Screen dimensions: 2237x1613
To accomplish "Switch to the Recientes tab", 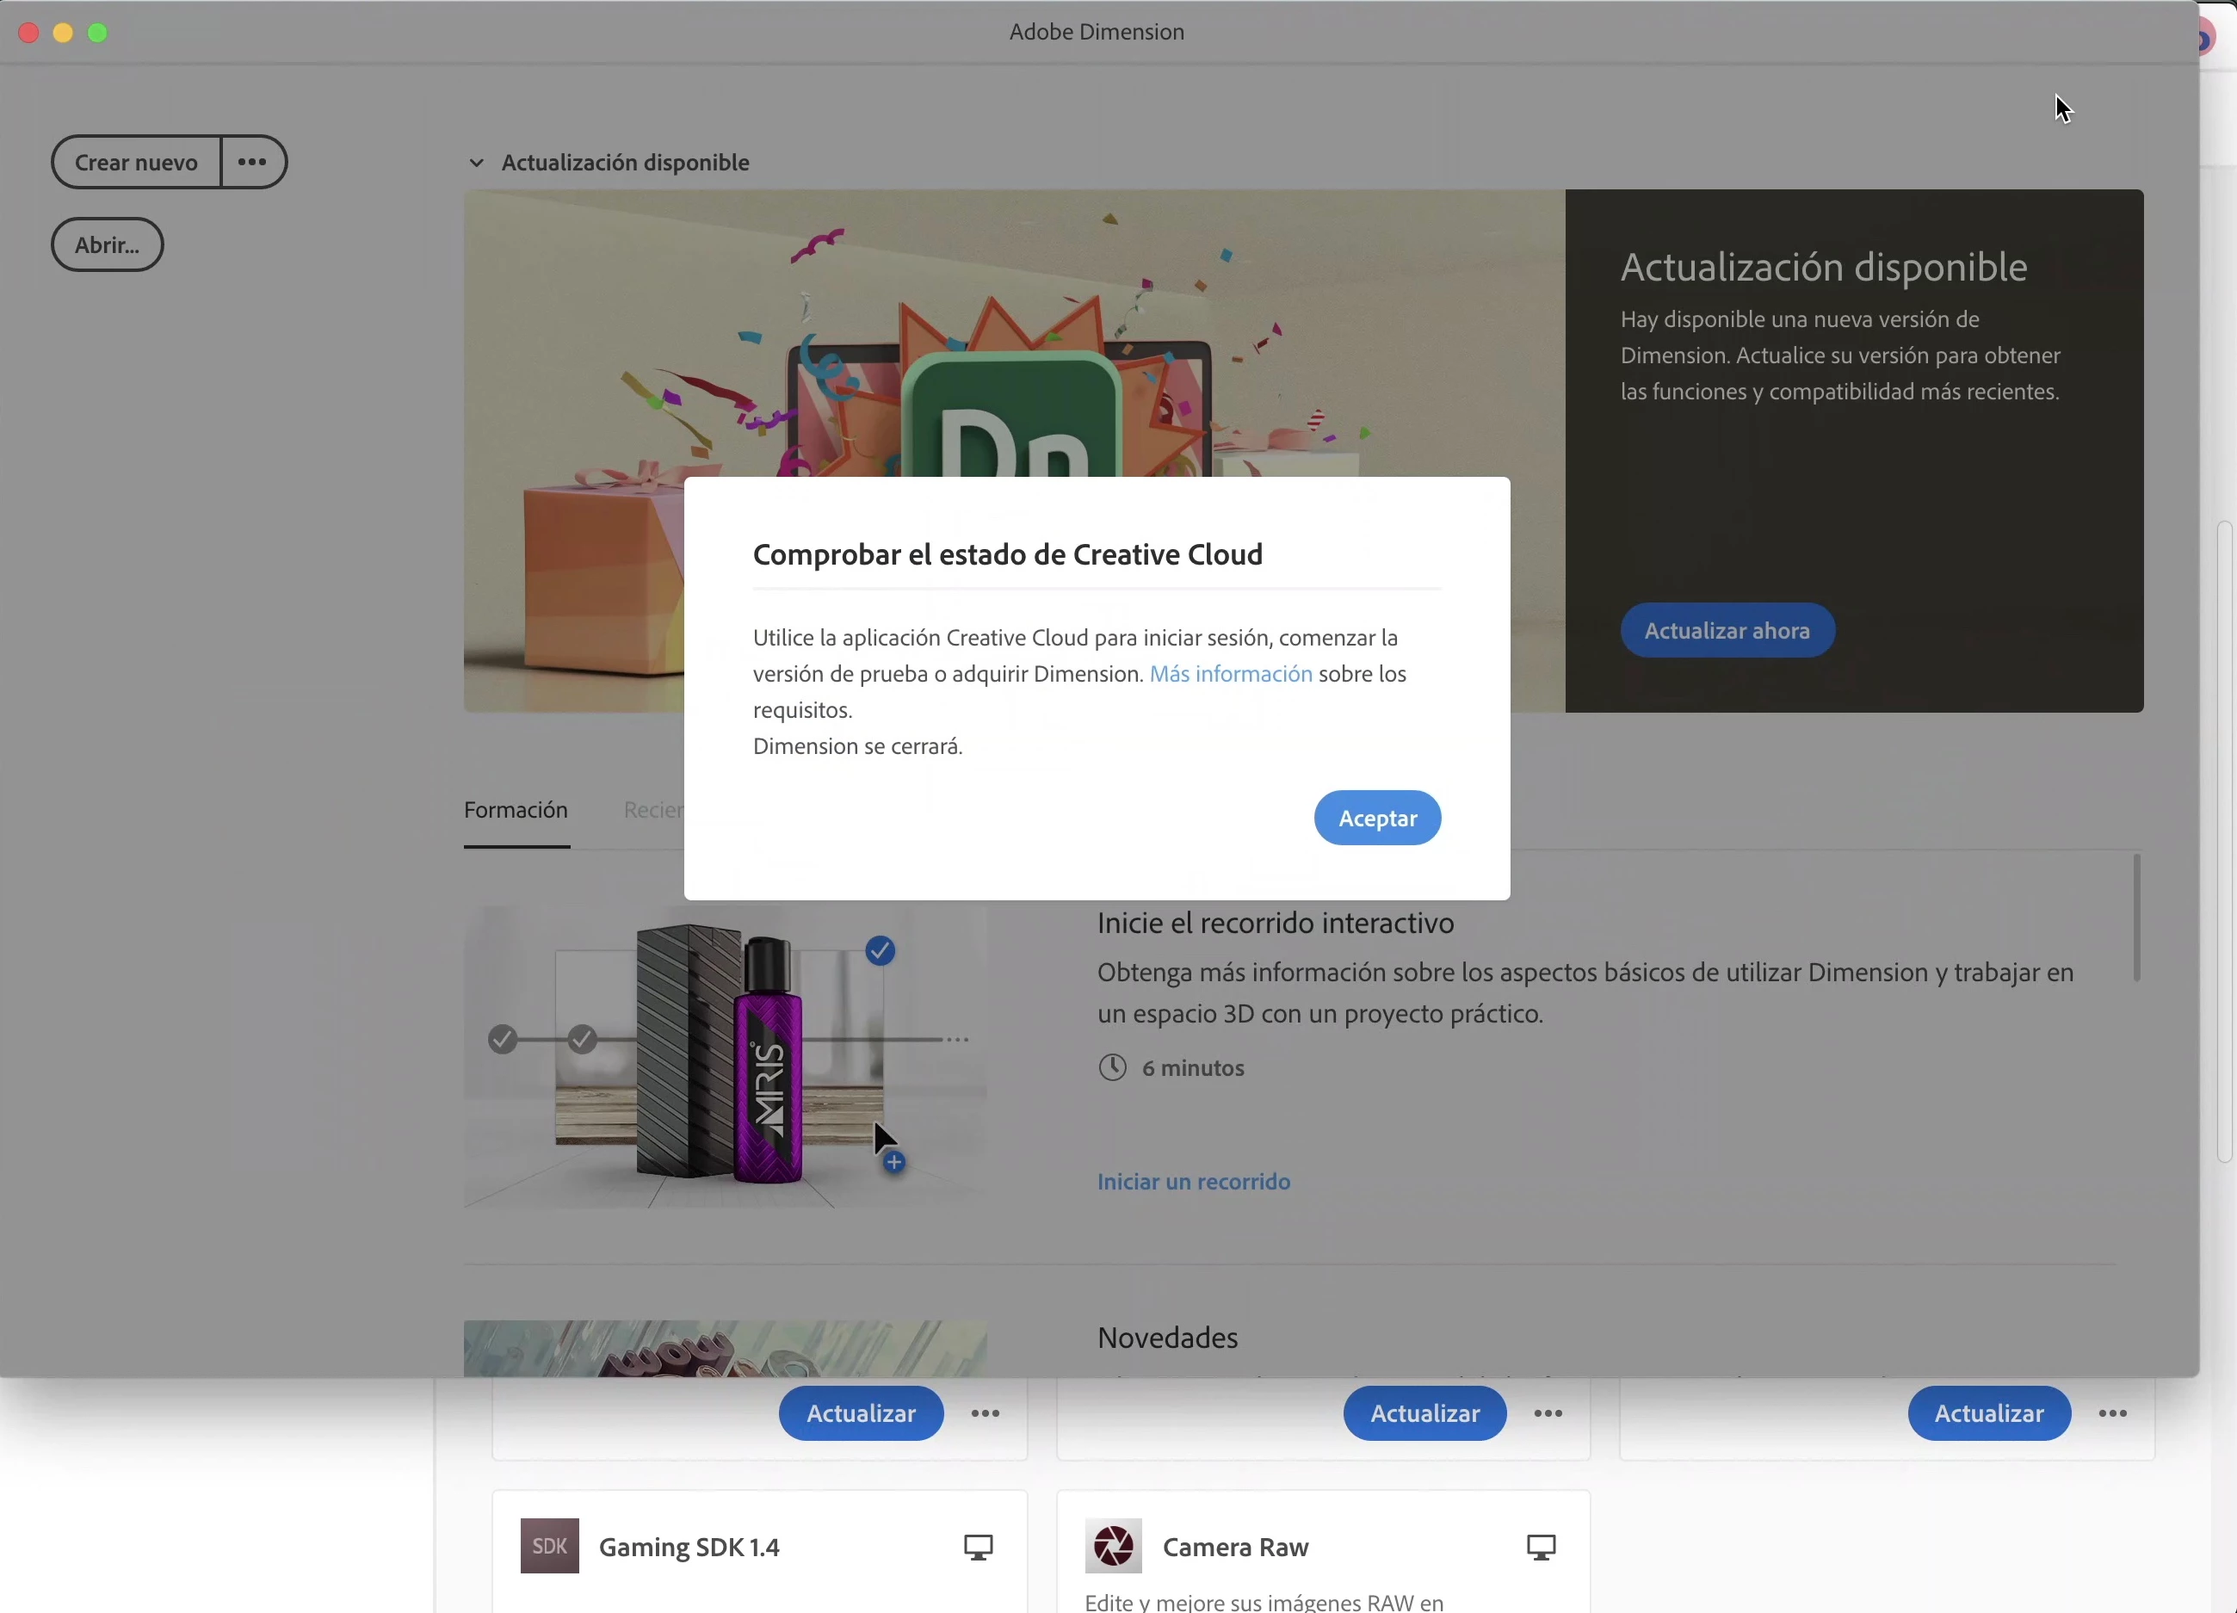I will pos(653,810).
